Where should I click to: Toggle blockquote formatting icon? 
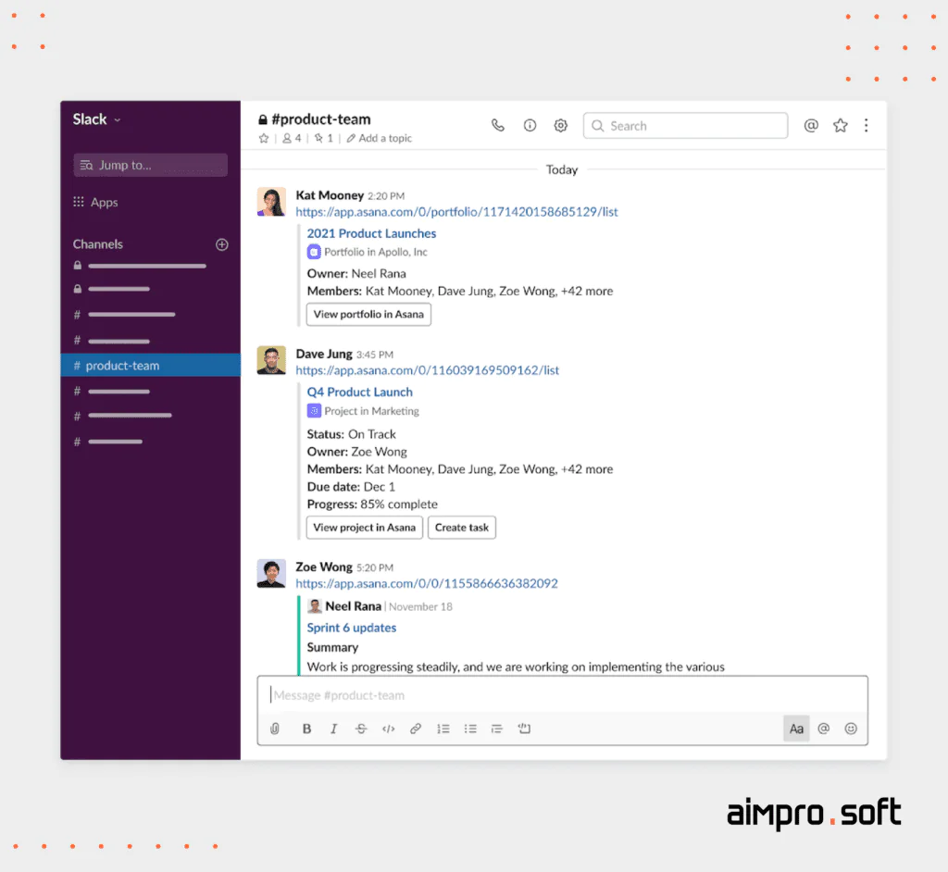[497, 729]
